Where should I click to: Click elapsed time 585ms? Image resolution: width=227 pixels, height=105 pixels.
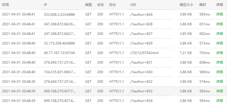(205, 14)
